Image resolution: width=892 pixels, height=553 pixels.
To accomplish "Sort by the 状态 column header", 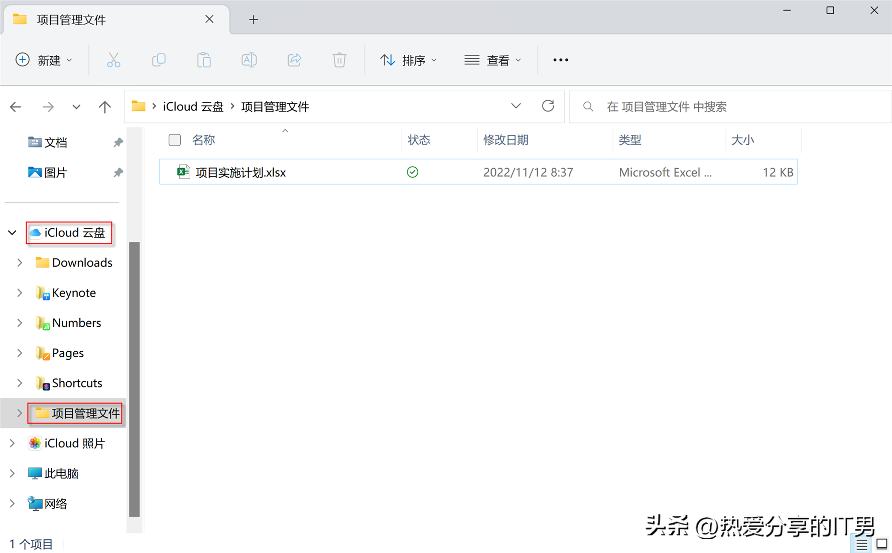I will (419, 140).
